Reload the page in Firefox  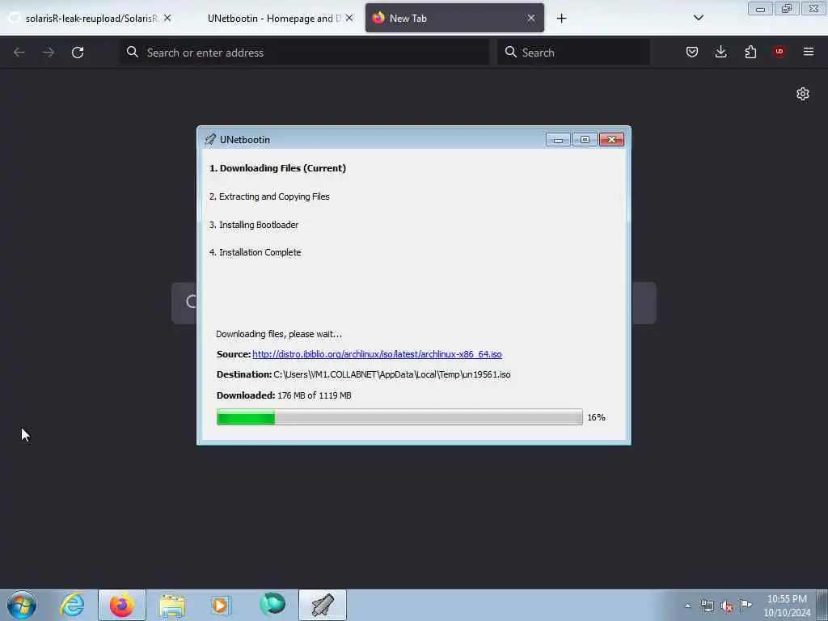[x=78, y=53]
